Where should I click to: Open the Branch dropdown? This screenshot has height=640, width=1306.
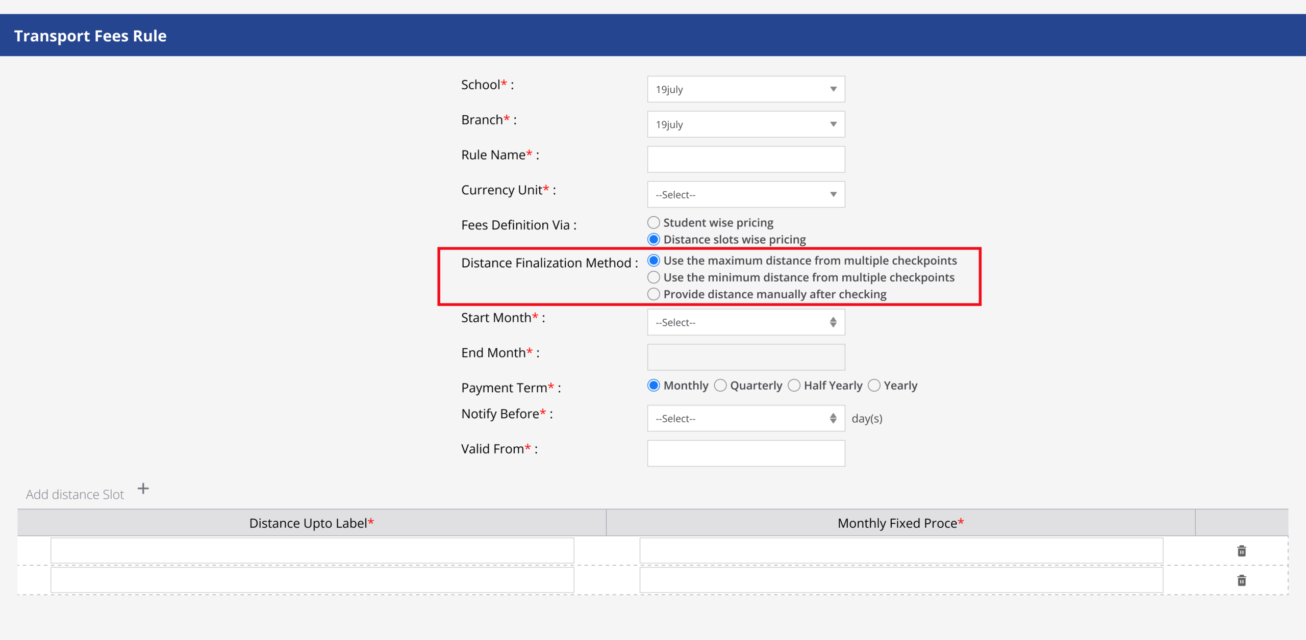[x=745, y=124]
